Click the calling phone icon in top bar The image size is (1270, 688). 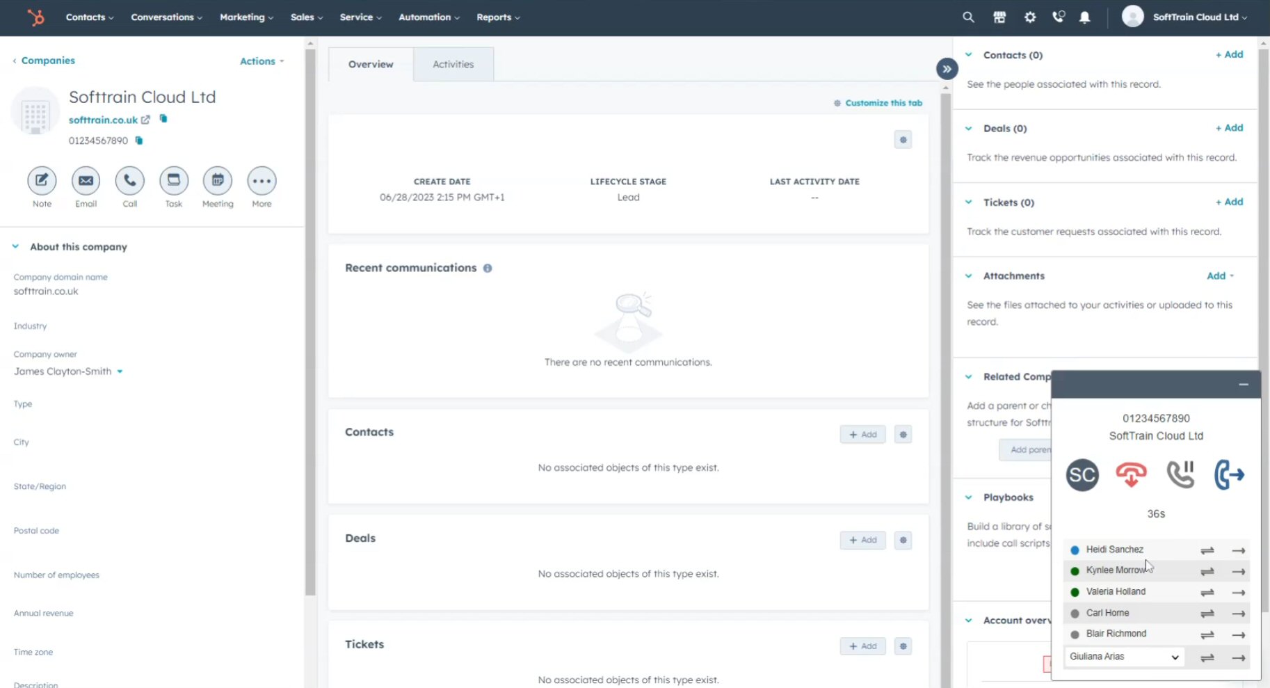pyautogui.click(x=1059, y=17)
